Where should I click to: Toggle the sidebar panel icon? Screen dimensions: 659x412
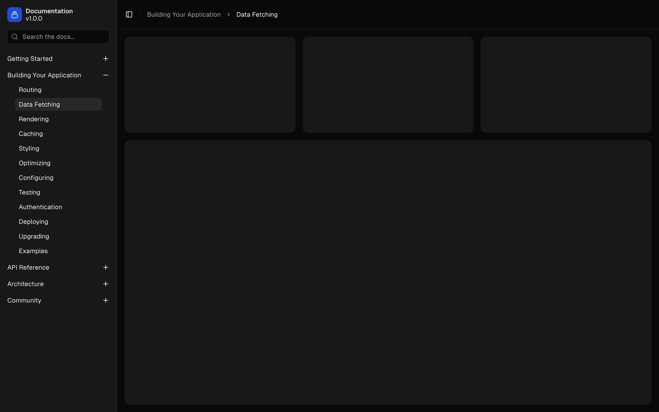click(129, 14)
